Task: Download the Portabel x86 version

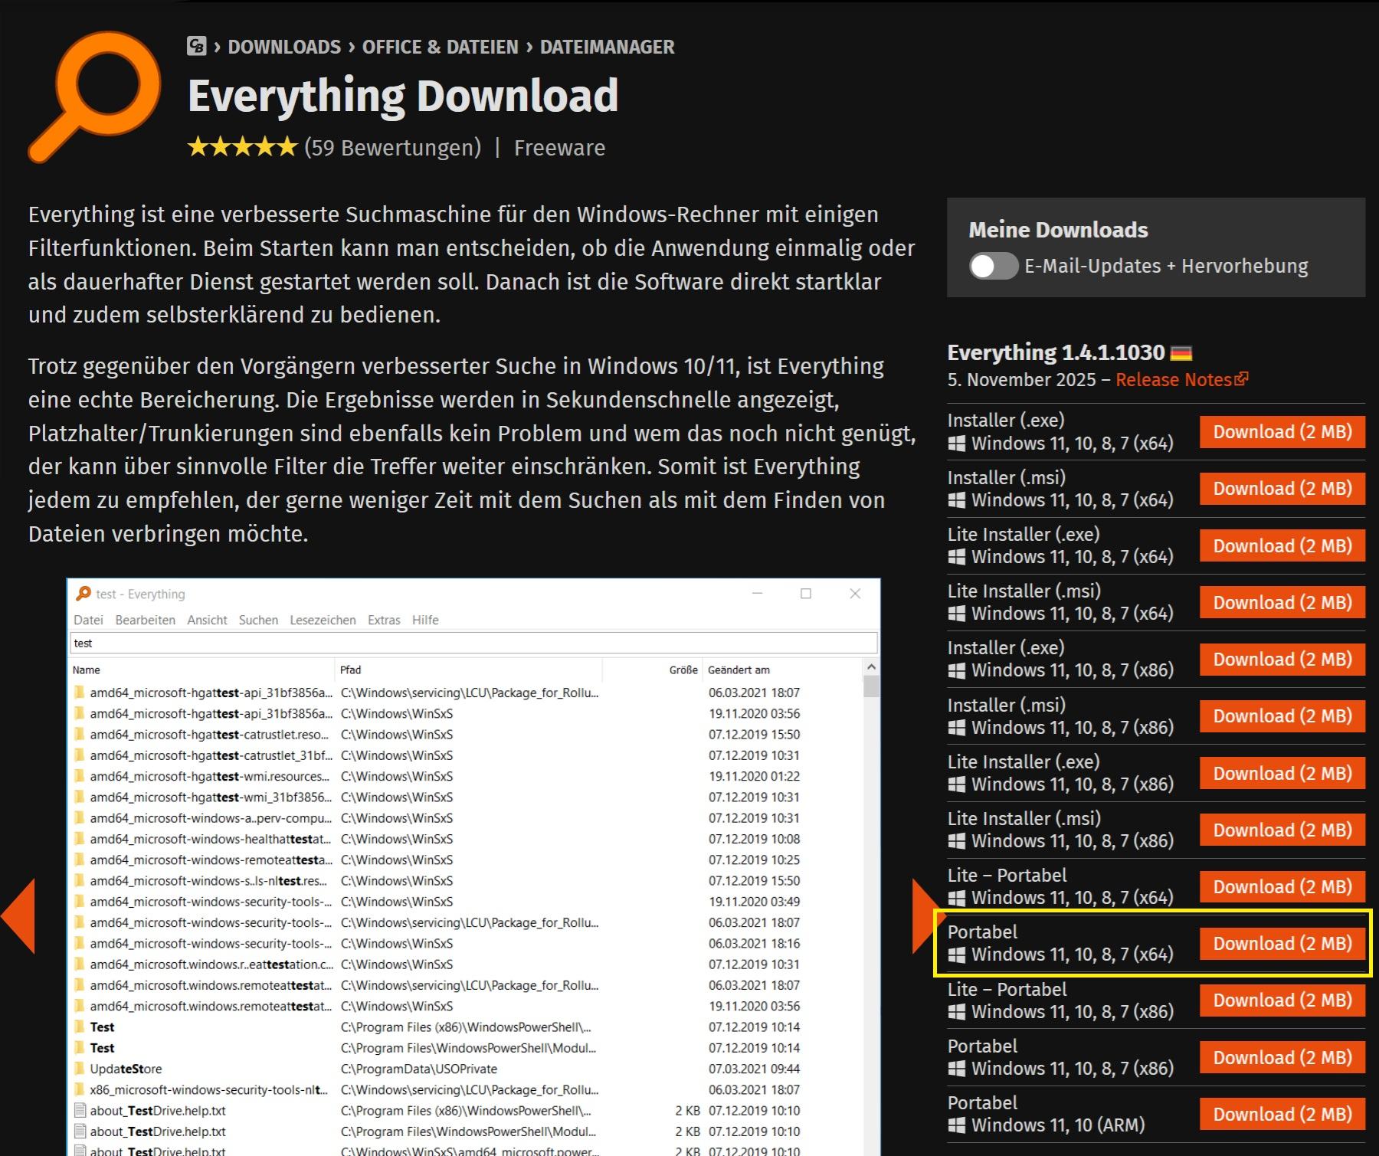Action: pyautogui.click(x=1282, y=1058)
